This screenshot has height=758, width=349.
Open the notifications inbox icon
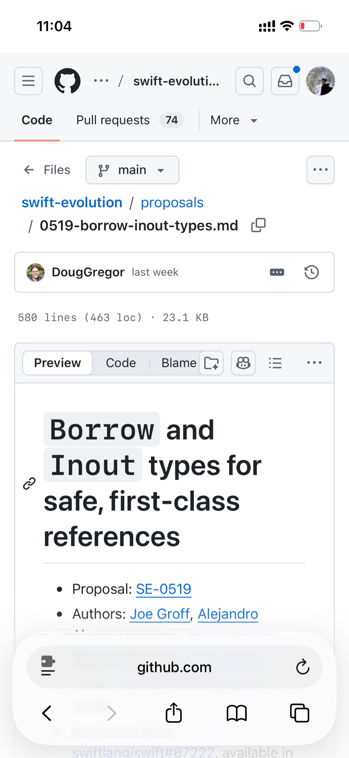tap(285, 81)
